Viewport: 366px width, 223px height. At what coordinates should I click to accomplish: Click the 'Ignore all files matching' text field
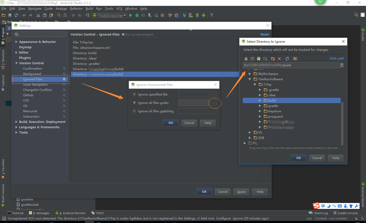click(197, 111)
